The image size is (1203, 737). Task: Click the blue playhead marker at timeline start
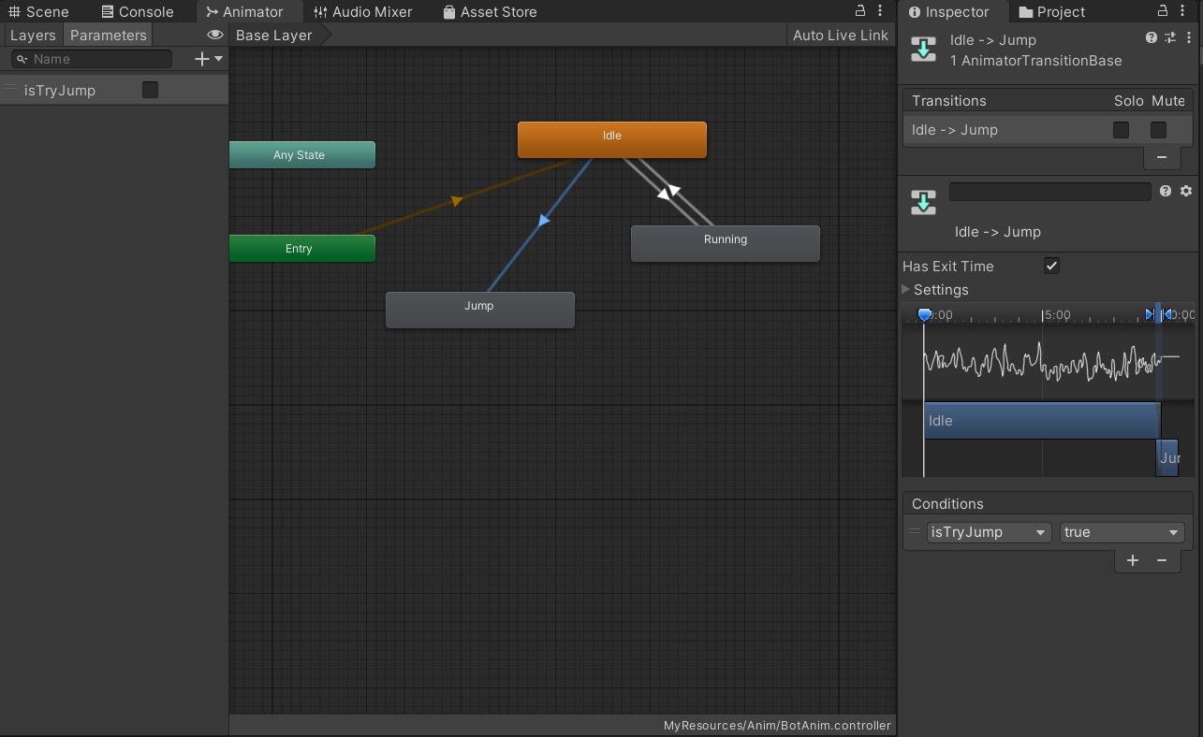click(x=925, y=315)
